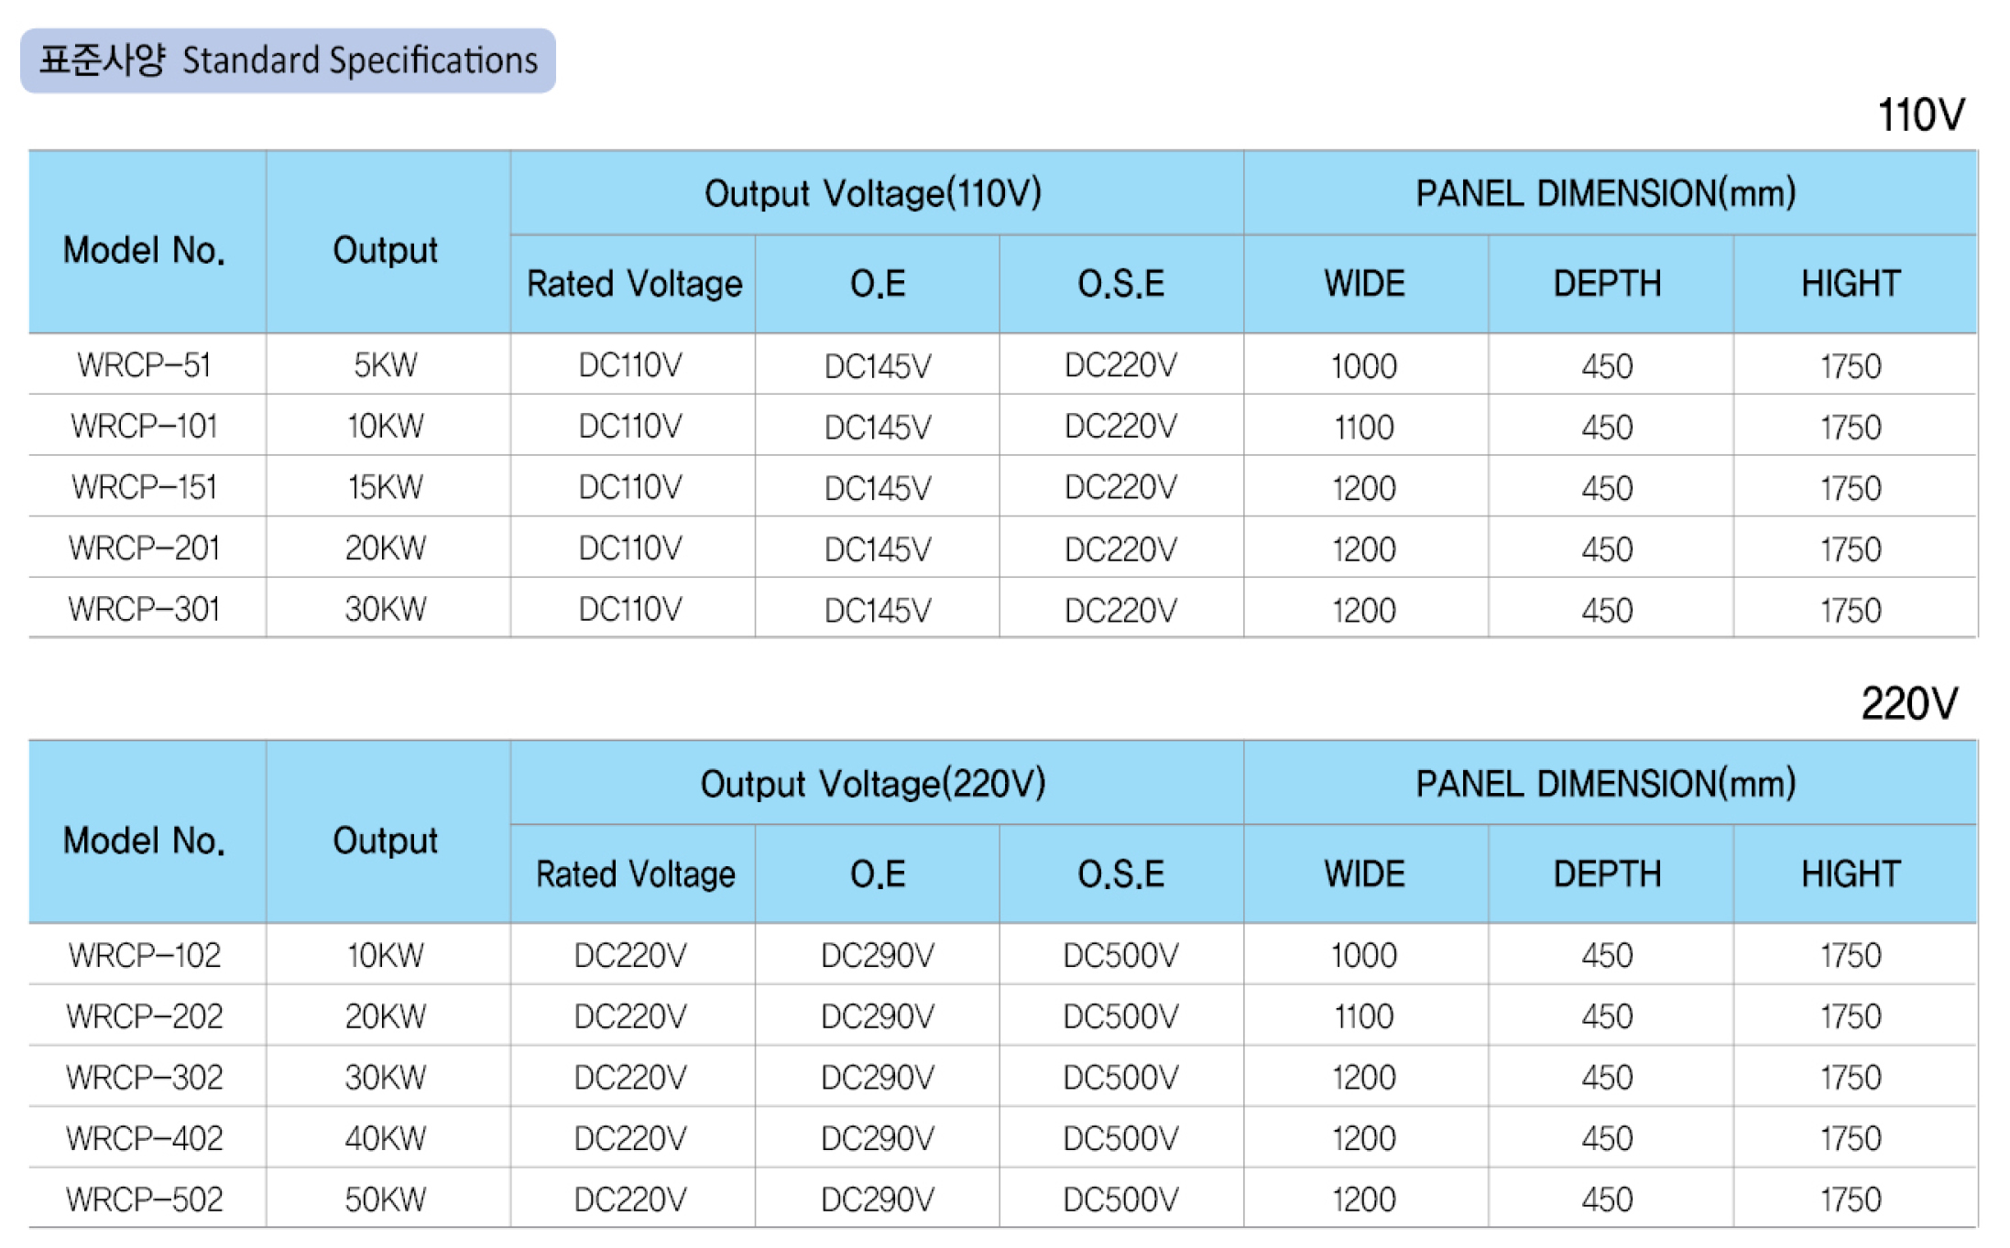Click the 220V table O.S.E column header
Screen dimensions: 2010x1248
click(1120, 874)
